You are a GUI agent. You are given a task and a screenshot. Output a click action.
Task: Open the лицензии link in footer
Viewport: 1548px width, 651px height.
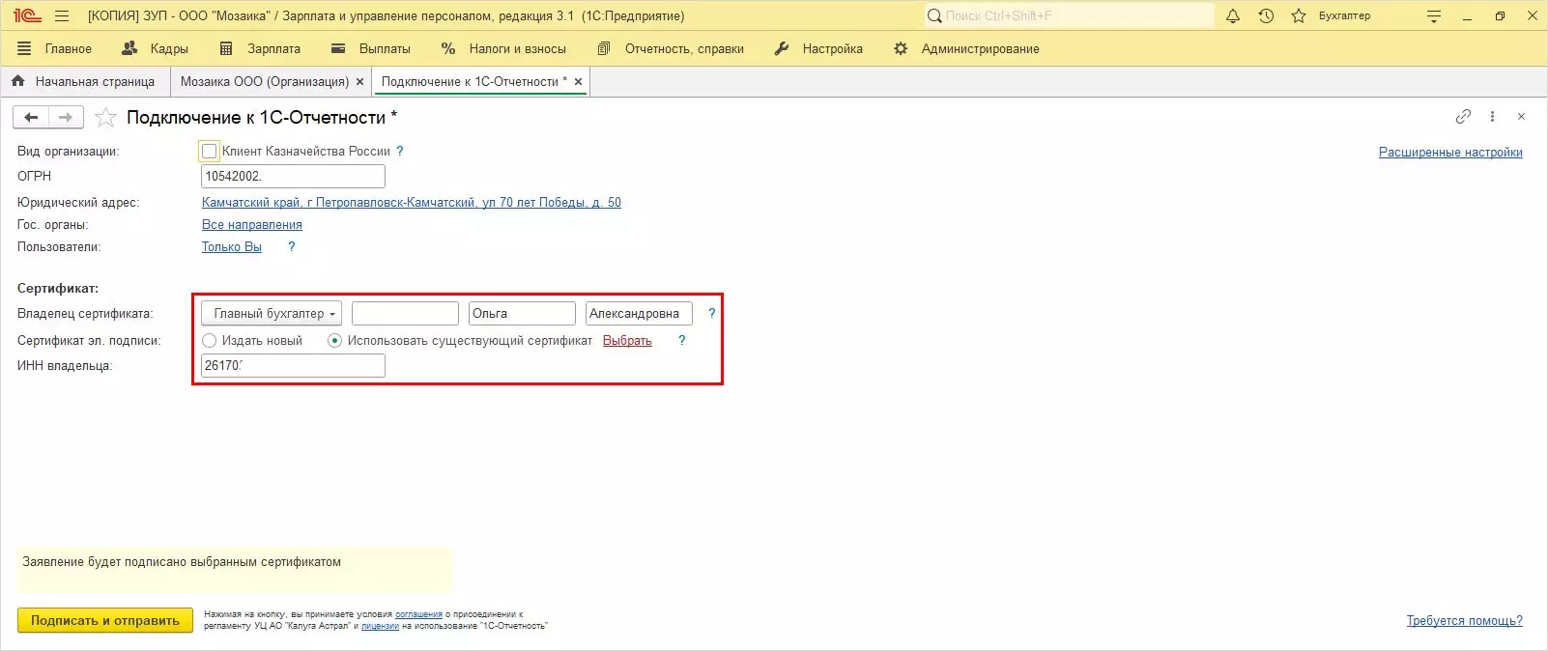coord(380,626)
